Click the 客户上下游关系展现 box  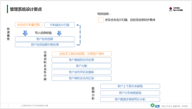[130, 86]
